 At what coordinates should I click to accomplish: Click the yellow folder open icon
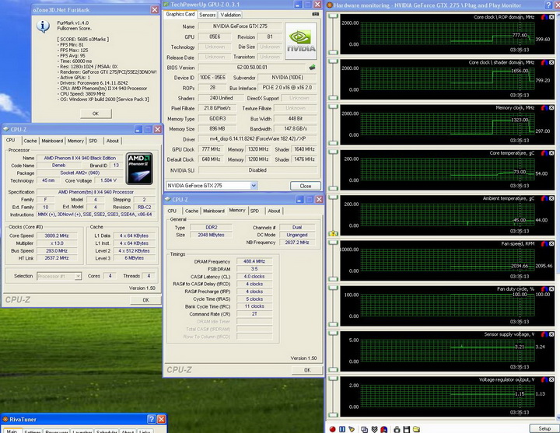coord(416,429)
